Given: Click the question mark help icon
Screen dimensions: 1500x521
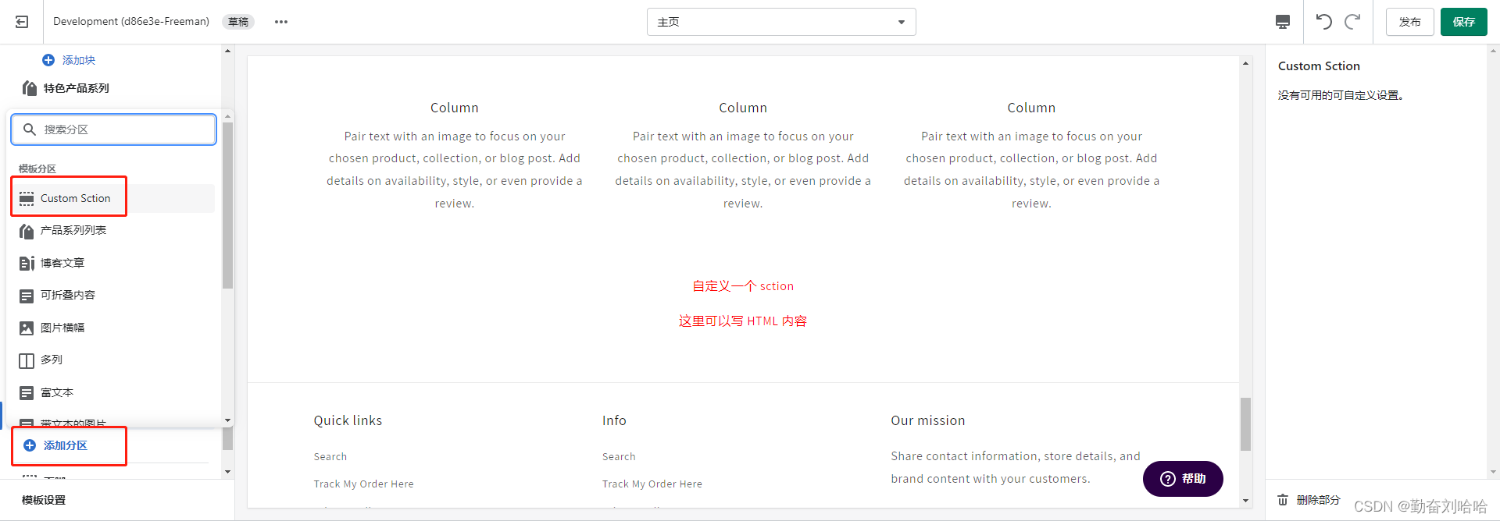Looking at the screenshot, I should (x=1168, y=479).
